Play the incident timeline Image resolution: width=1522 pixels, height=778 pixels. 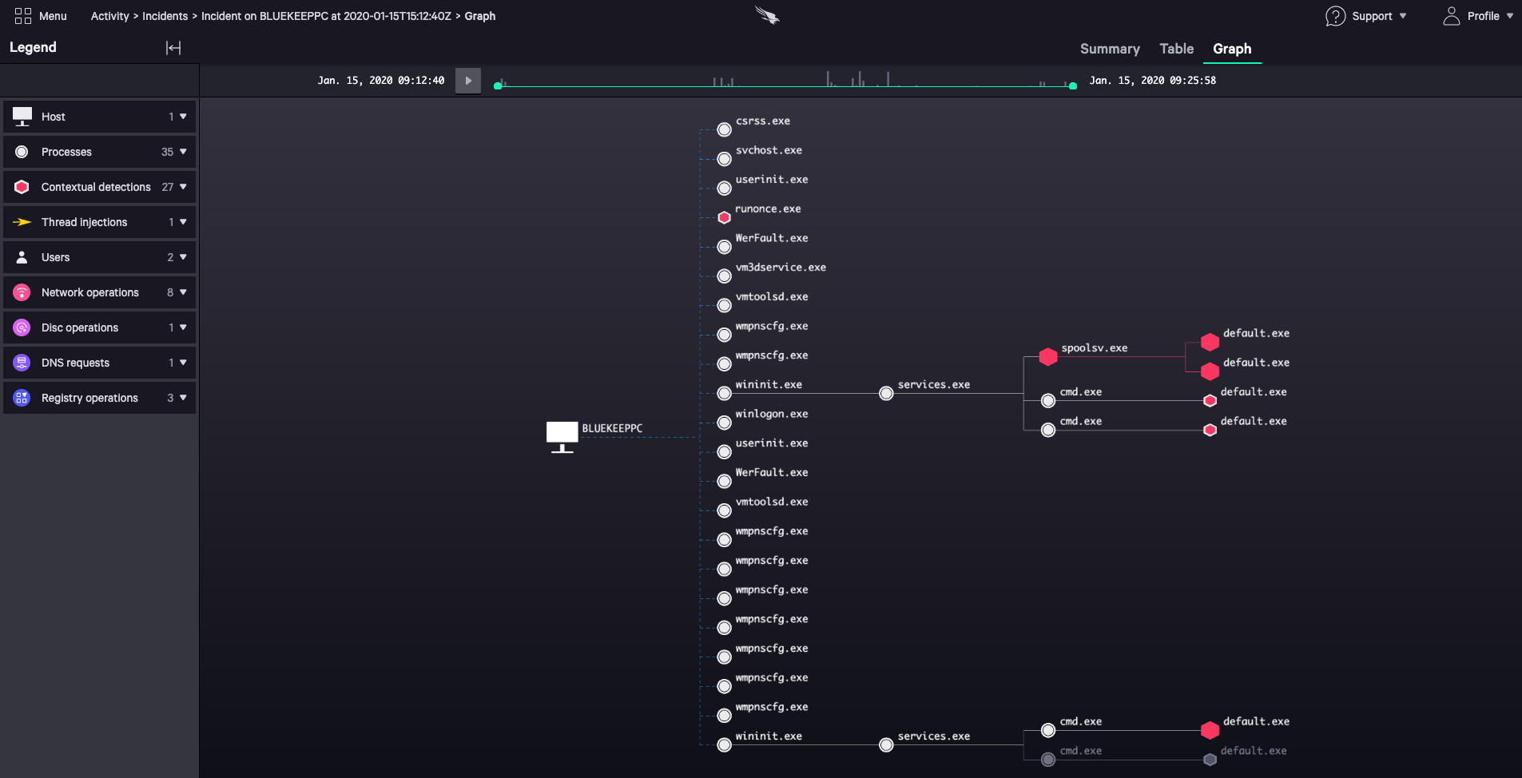[468, 81]
